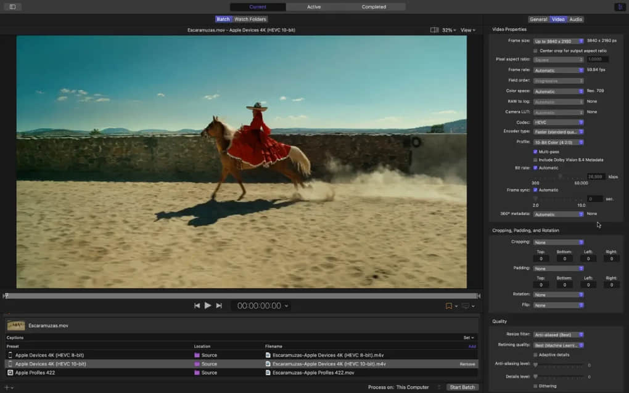Click the grid view icon in the top-right corner
The width and height of the screenshot is (629, 393).
[622, 6]
